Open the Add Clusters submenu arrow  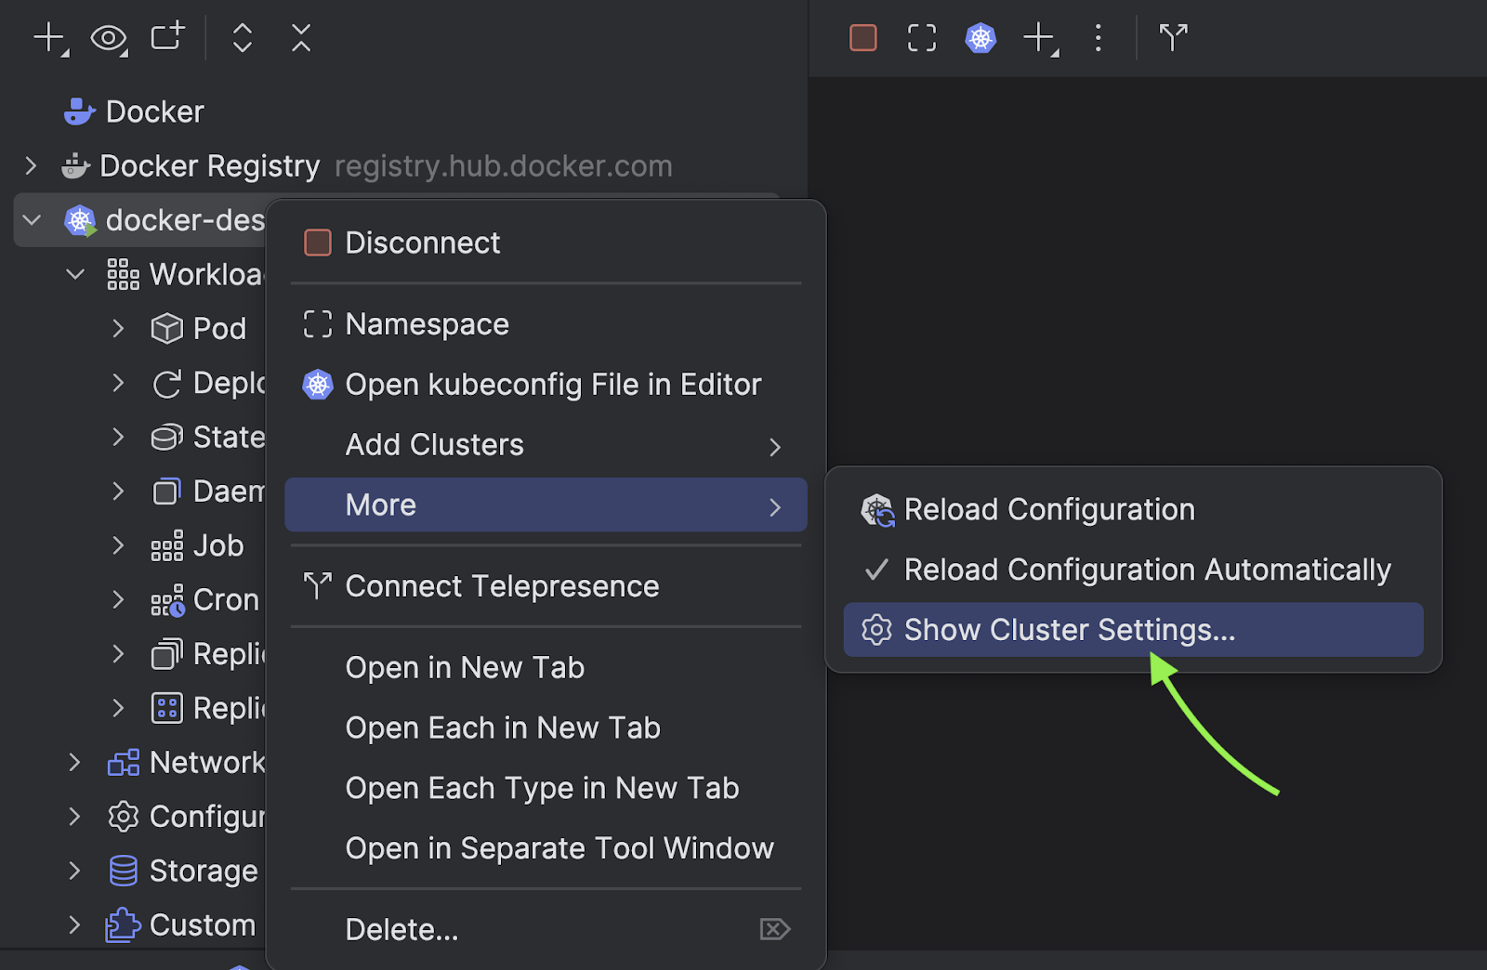(775, 447)
